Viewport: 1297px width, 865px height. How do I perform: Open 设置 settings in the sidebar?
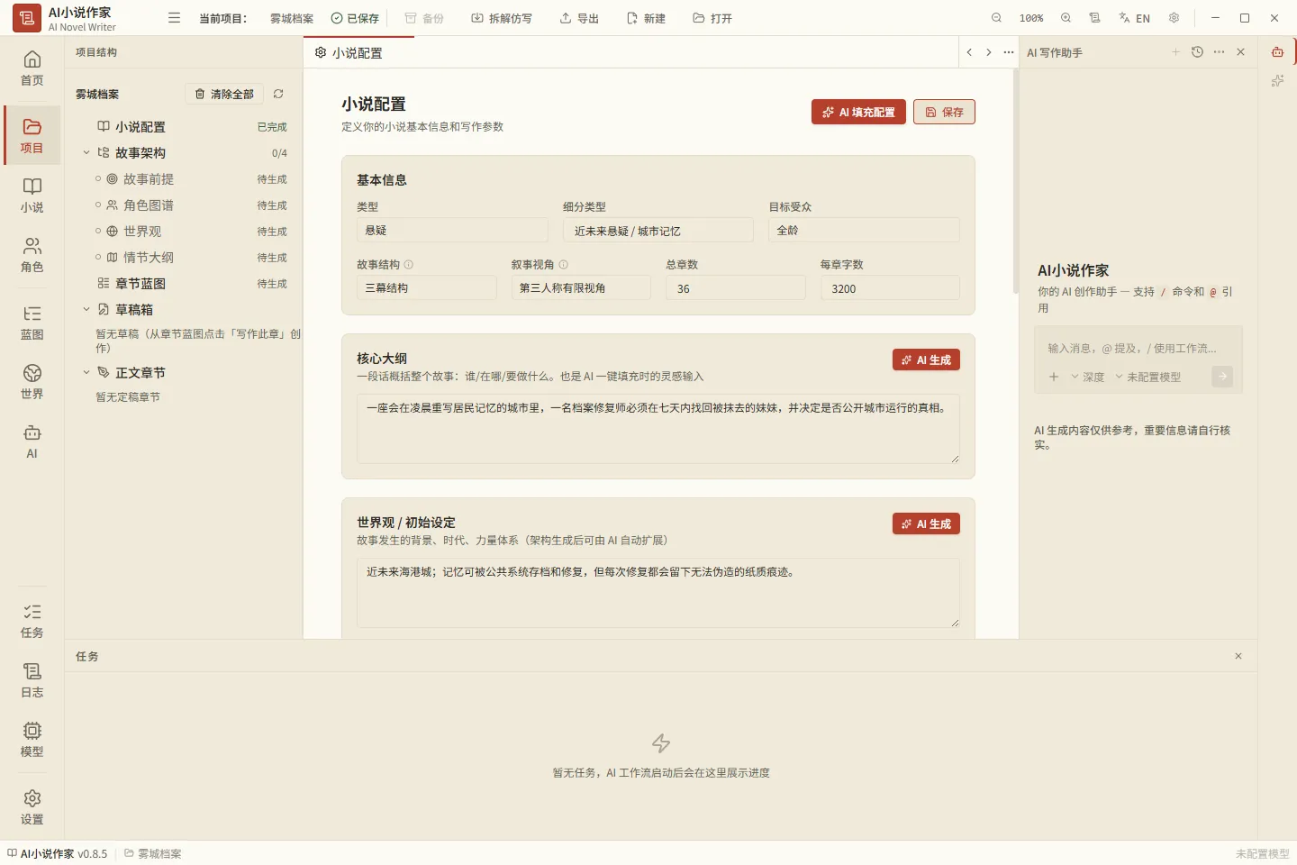click(32, 807)
